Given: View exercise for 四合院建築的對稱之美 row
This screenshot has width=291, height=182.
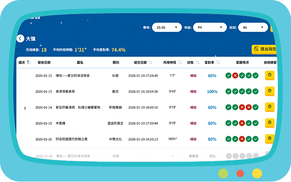Looking at the screenshot, I should point(270,139).
